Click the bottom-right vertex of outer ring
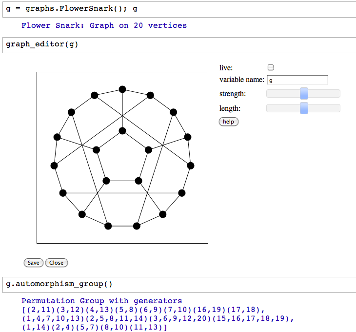This screenshot has height=332, width=356. pos(137,226)
